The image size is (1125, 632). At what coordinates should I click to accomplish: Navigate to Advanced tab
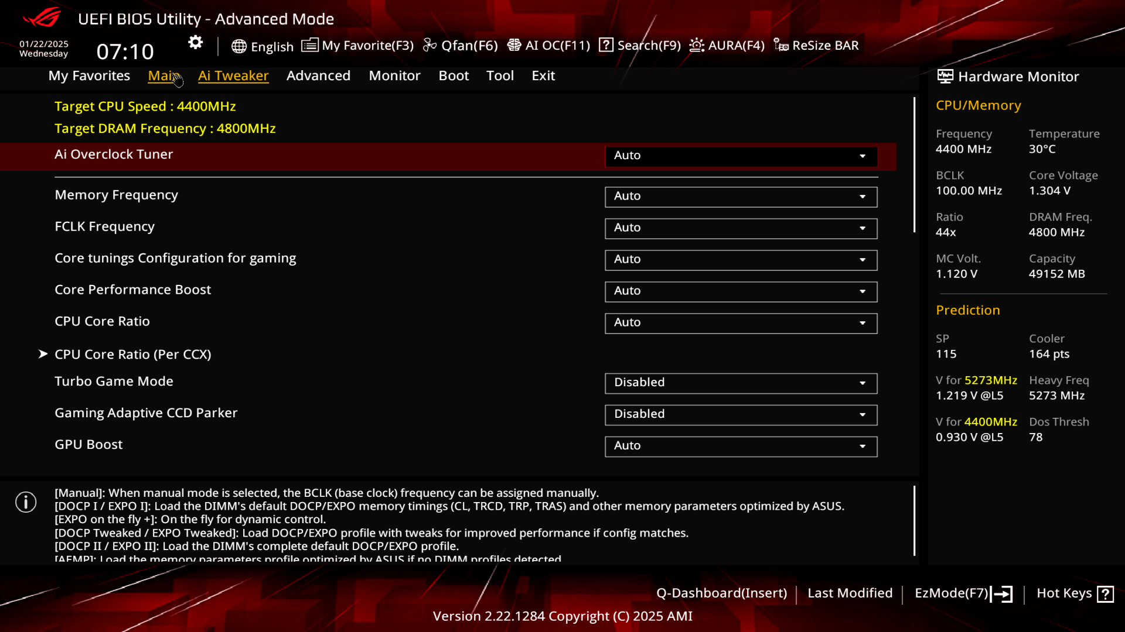(318, 75)
